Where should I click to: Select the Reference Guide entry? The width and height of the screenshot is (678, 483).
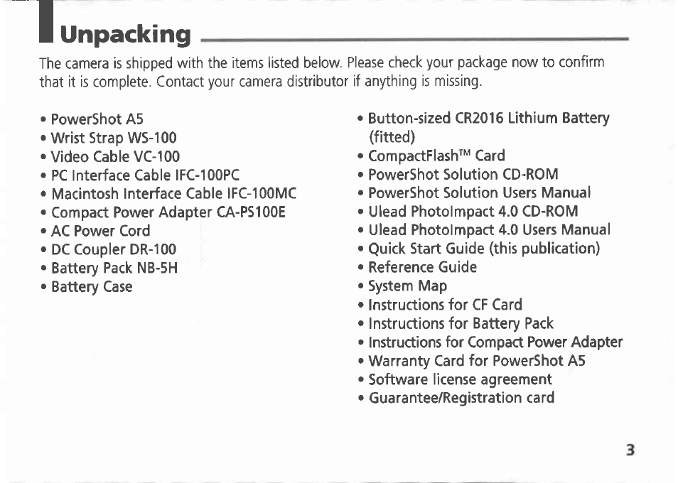[x=422, y=267]
